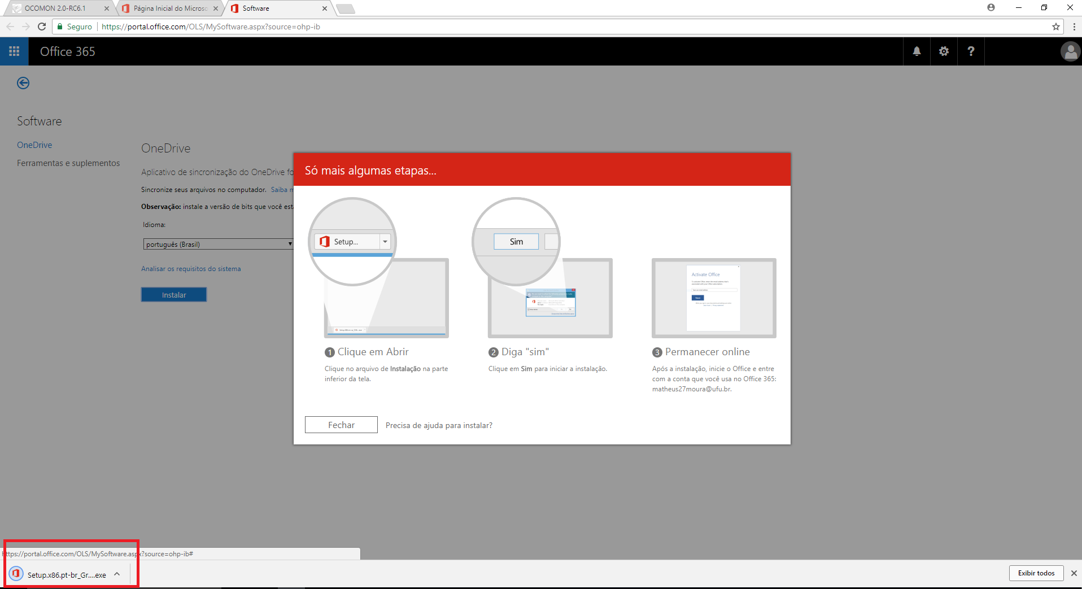This screenshot has height=589, width=1082.
Task: Open the notifications bell
Action: coord(917,51)
